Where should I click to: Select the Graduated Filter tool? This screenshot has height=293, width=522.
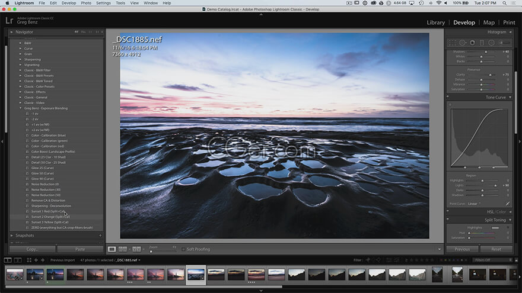[x=482, y=43]
